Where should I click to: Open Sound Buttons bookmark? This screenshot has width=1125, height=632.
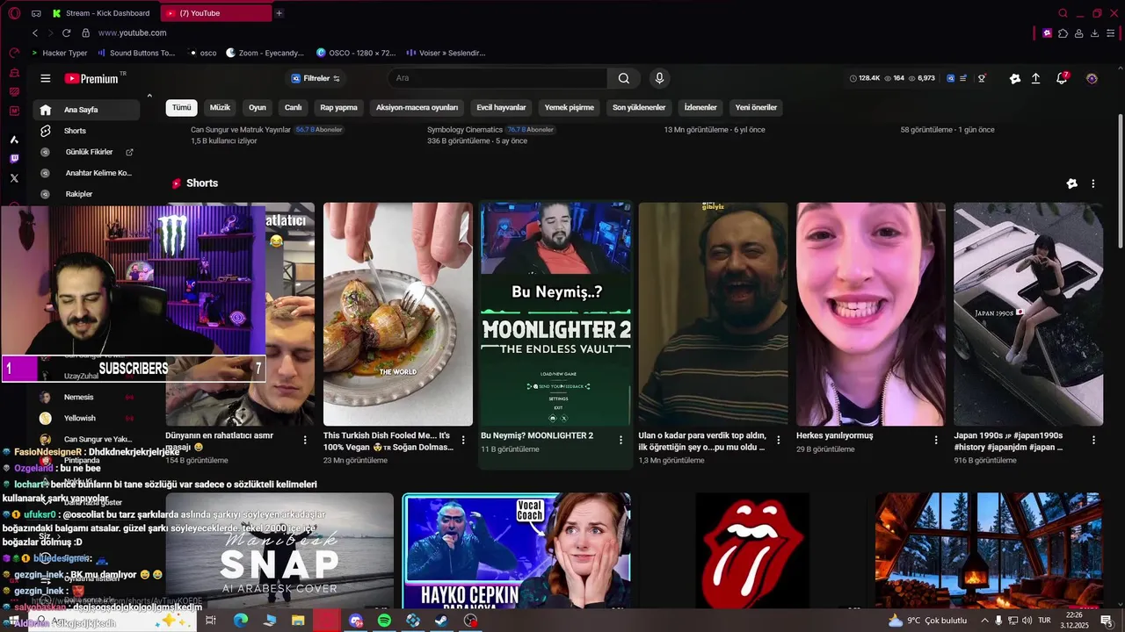(x=136, y=53)
